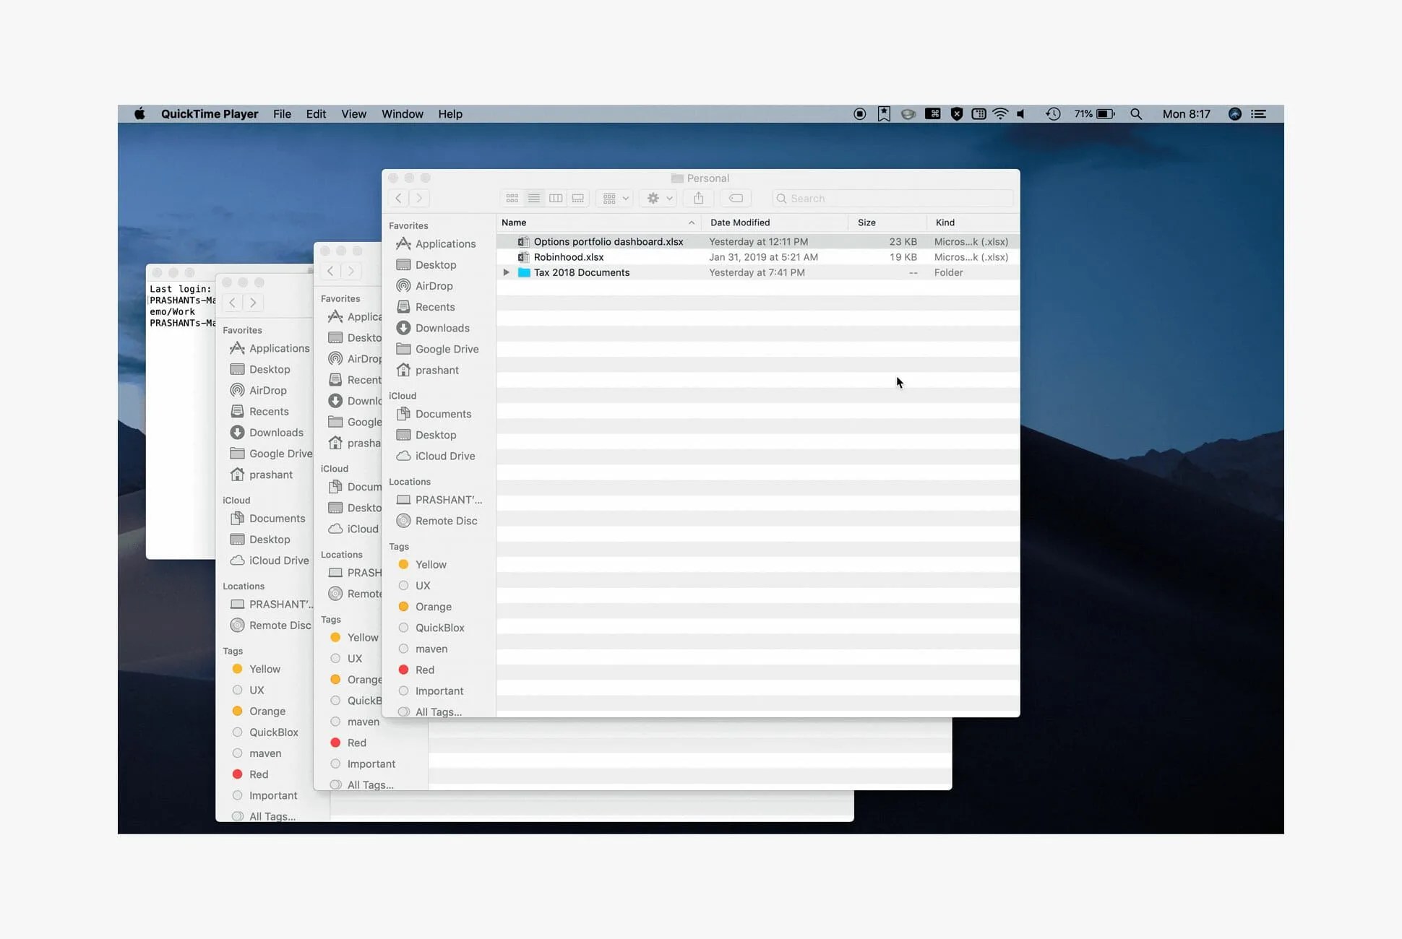Select the Red tag in the sidebar
The image size is (1402, 939).
point(425,670)
